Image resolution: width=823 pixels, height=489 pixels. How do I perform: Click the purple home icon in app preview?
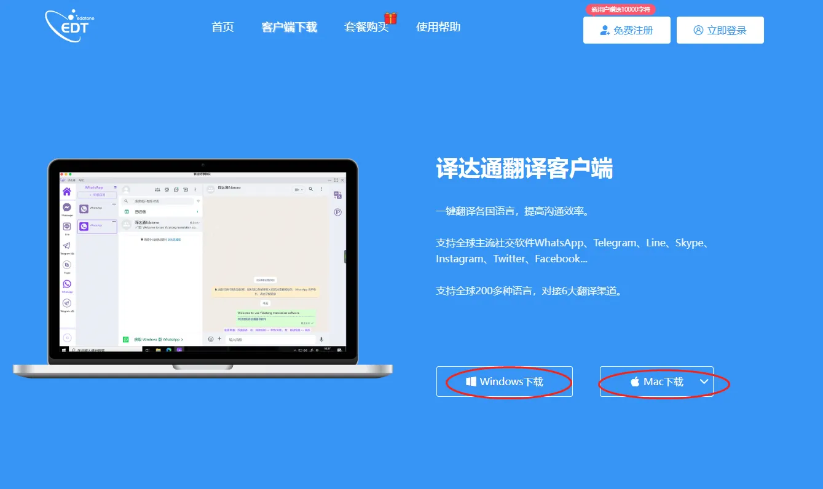(x=67, y=192)
